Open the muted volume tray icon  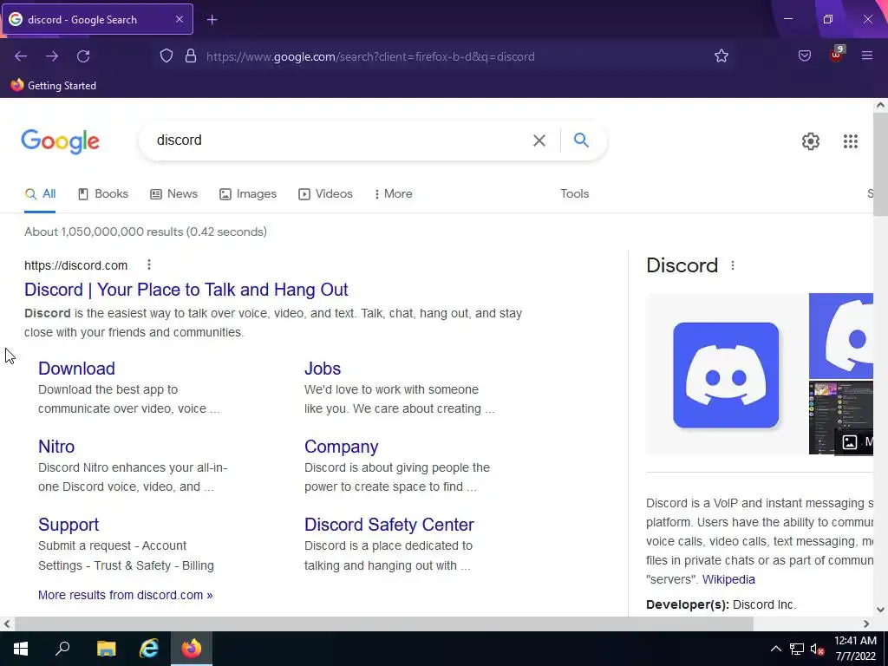[817, 649]
